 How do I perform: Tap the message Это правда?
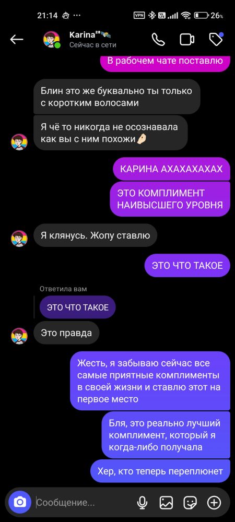(x=66, y=333)
